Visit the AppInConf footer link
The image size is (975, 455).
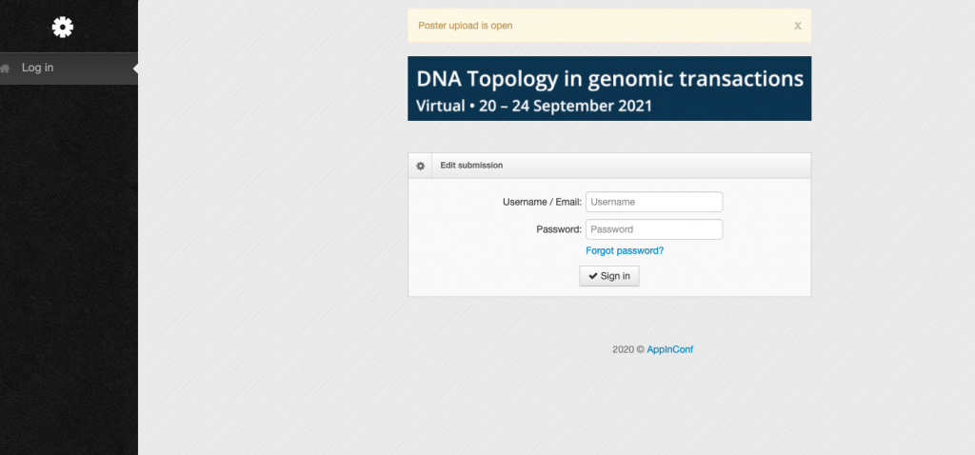(669, 349)
